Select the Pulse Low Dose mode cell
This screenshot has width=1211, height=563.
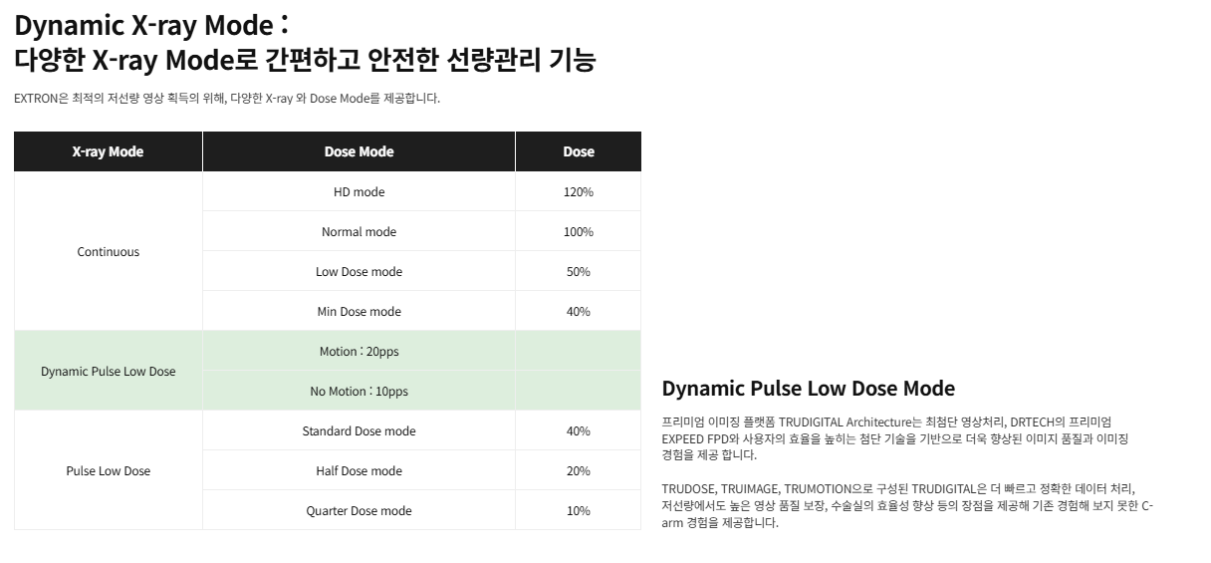(x=109, y=470)
